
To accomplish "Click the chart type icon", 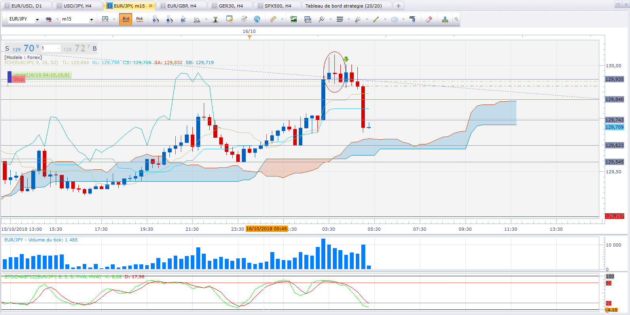I will tap(105, 19).
